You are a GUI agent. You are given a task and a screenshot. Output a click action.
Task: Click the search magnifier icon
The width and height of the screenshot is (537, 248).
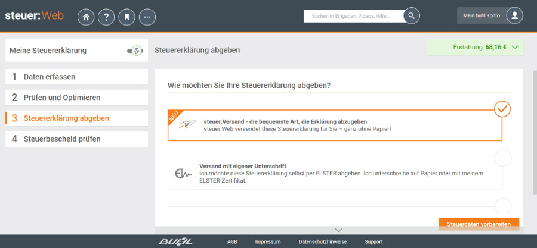point(411,16)
